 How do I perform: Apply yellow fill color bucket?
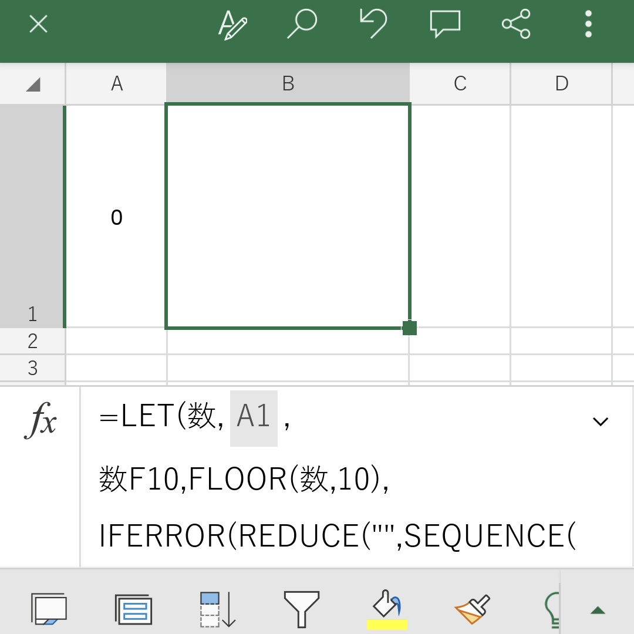pos(387,610)
